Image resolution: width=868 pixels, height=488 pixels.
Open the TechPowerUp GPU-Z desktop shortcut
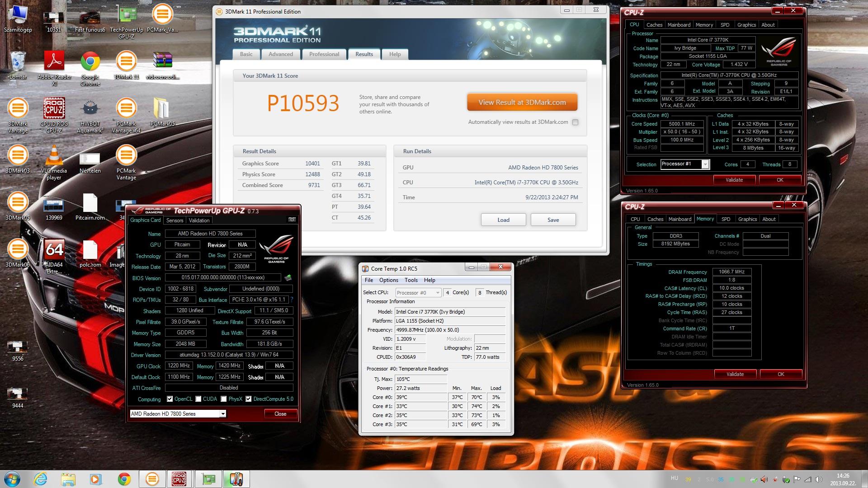pyautogui.click(x=126, y=21)
